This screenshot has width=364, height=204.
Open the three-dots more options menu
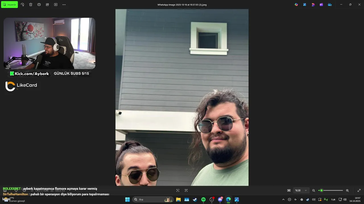64,5
